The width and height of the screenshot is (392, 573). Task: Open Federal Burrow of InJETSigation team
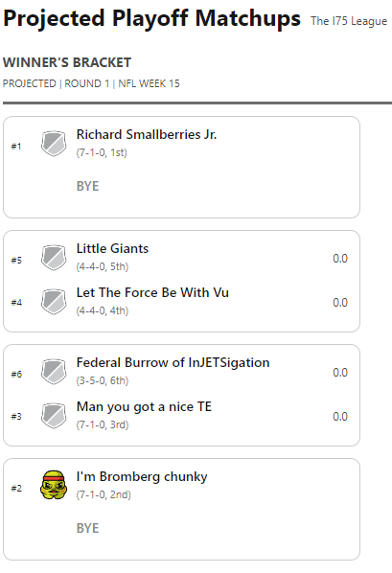(173, 362)
